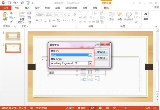Click the Save icon in quick access toolbar
Viewport: 160px width, 110px height.
click(x=9, y=3)
